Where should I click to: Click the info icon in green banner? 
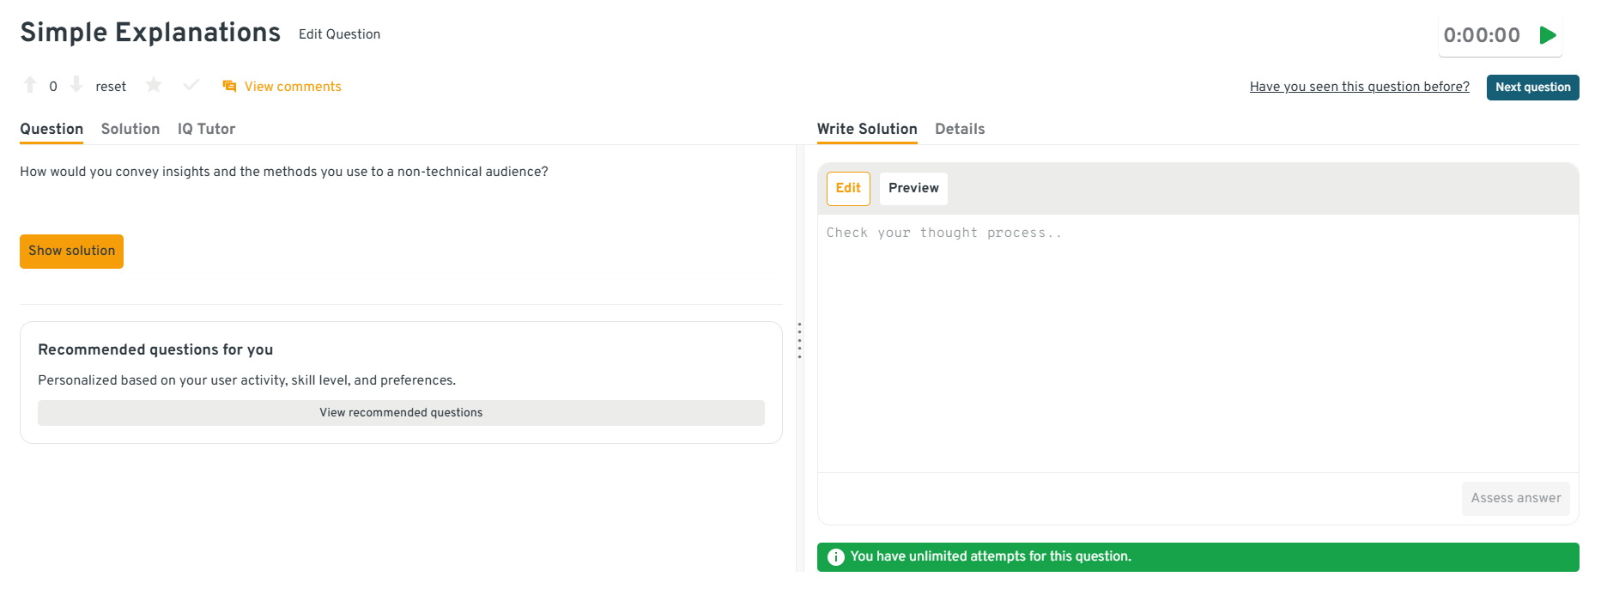pyautogui.click(x=835, y=557)
